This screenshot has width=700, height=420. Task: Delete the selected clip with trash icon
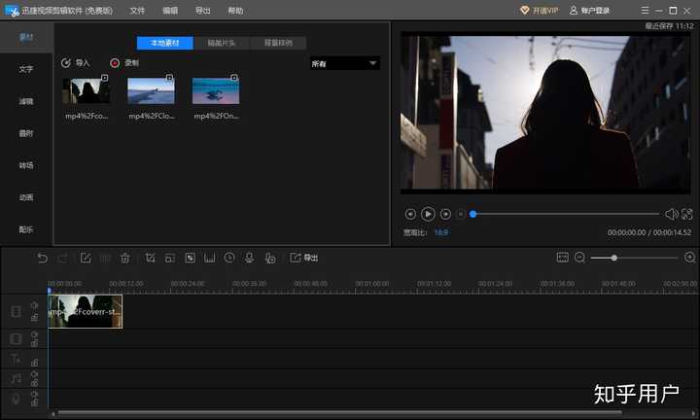[124, 258]
